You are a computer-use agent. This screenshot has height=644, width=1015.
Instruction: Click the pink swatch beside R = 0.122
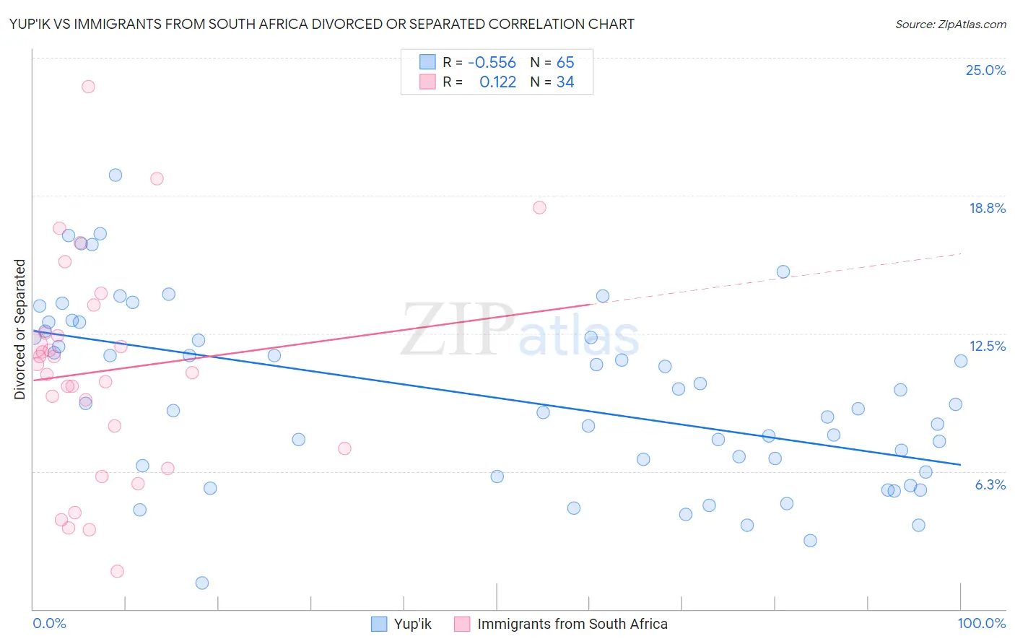427,82
